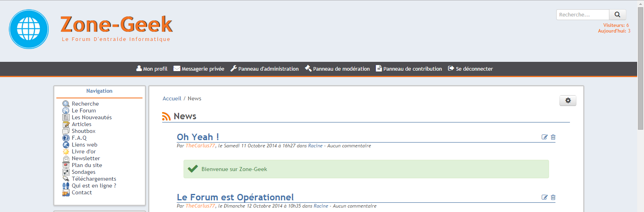Open Panneau de modération

point(337,69)
